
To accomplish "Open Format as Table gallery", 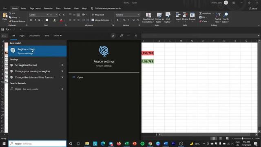I will (159, 18).
